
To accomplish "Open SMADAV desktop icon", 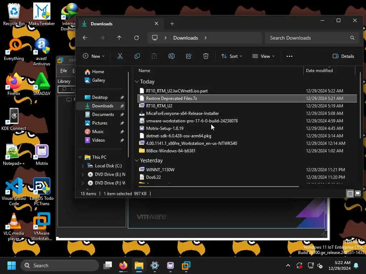I will click(41, 84).
